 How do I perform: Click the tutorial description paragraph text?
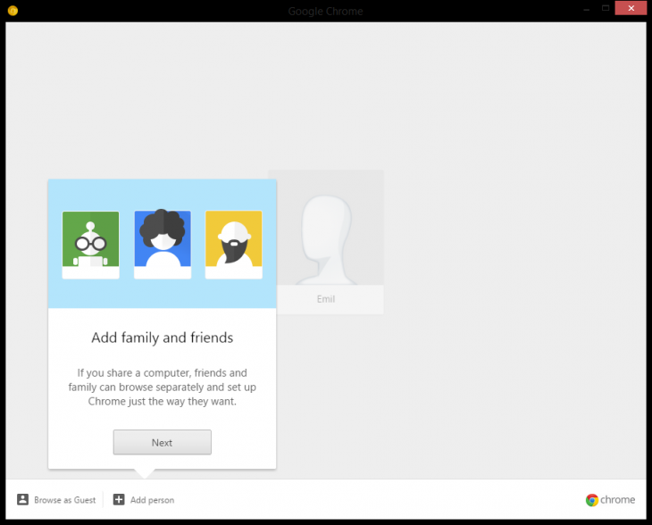coord(162,387)
